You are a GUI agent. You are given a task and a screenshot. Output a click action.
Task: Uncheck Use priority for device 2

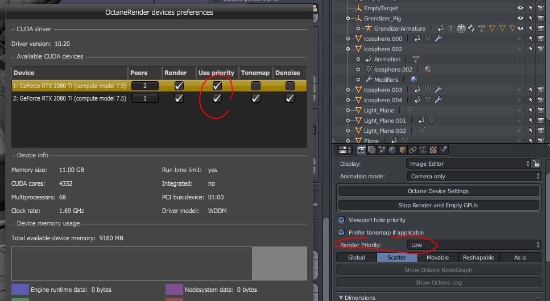[x=217, y=98]
